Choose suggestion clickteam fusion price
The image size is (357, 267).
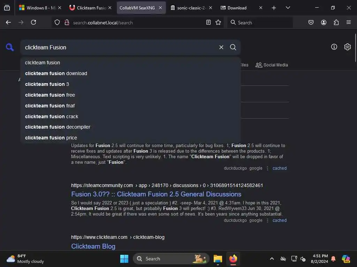coord(130,138)
